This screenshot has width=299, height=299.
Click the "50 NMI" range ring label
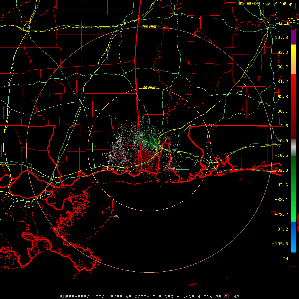[x=149, y=88]
